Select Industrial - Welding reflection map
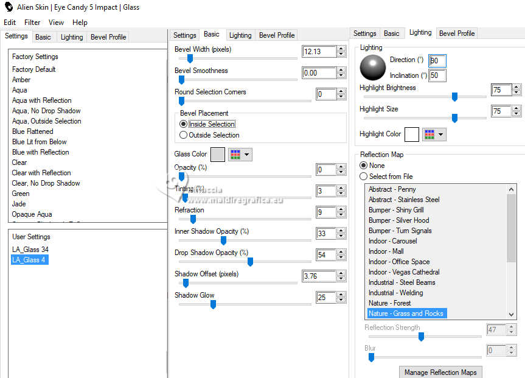This screenshot has height=378, width=525. (396, 293)
